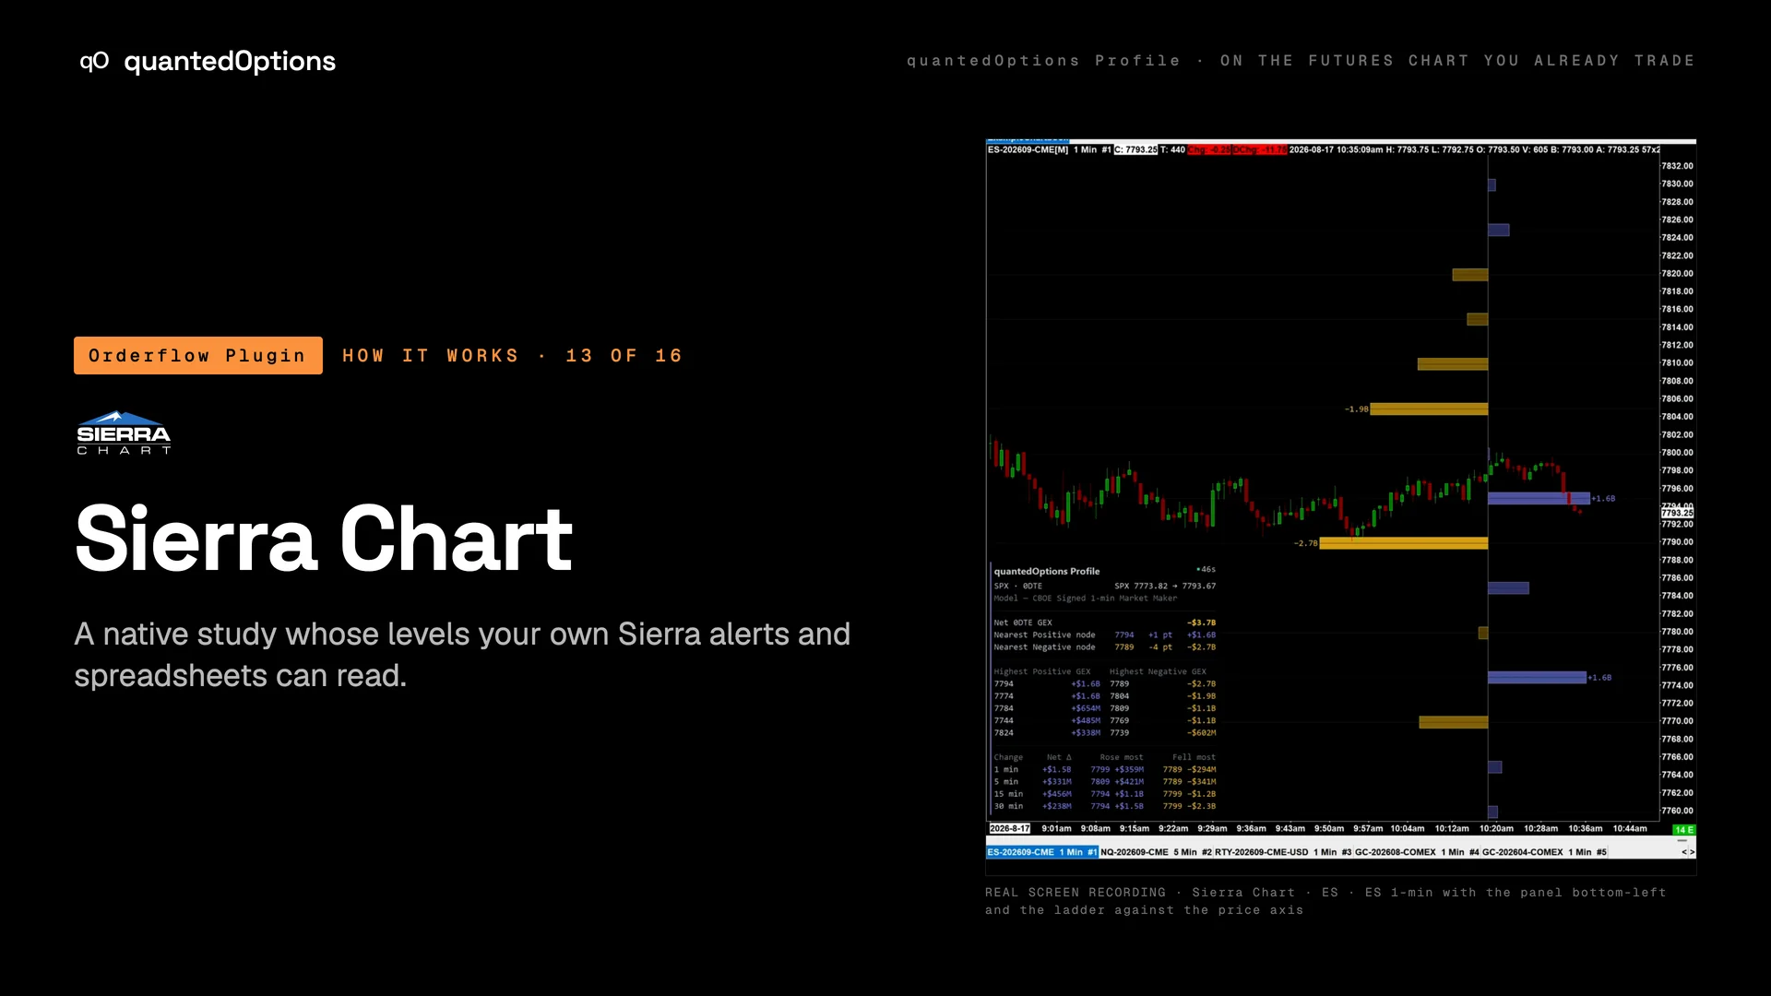Click the "2026-8-17" date on time axis
This screenshot has width=1771, height=996.
(x=1010, y=829)
